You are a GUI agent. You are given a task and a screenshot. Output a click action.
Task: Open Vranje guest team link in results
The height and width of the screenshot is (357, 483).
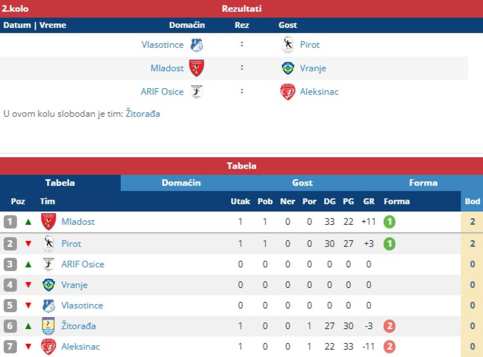click(313, 68)
